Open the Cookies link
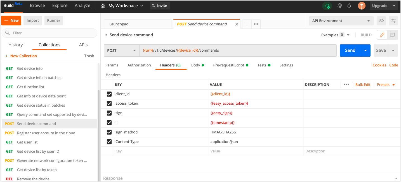401x182 pixels. 379,65
